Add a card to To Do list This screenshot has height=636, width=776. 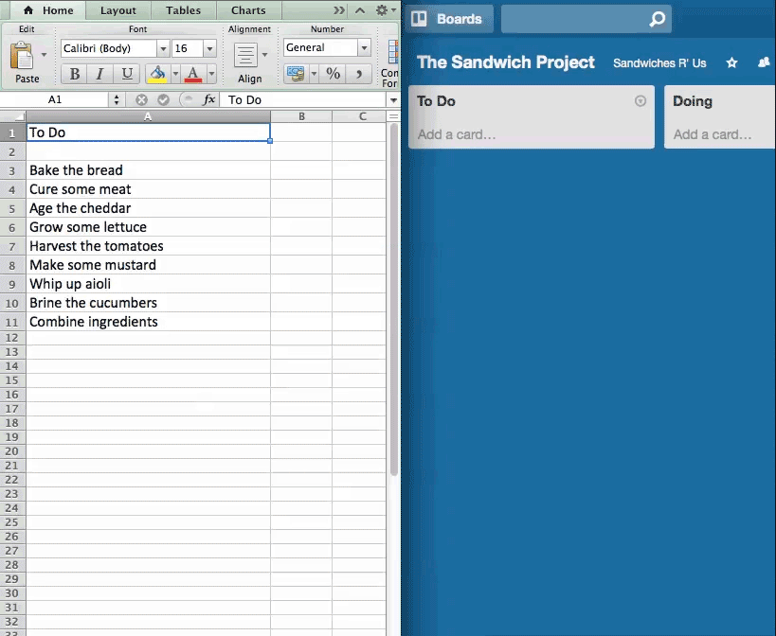point(457,134)
